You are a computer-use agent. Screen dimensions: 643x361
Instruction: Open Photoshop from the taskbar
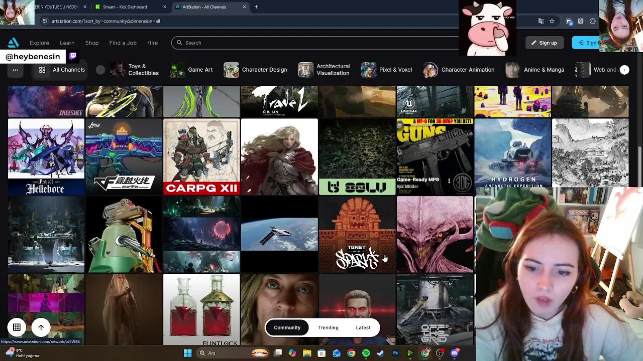coord(395,353)
